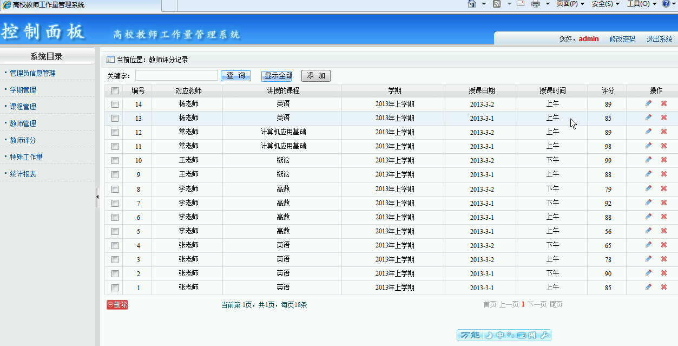Image resolution: width=678 pixels, height=346 pixels.
Task: Open 管理员信息管理 in sidebar
Action: pyautogui.click(x=32, y=73)
